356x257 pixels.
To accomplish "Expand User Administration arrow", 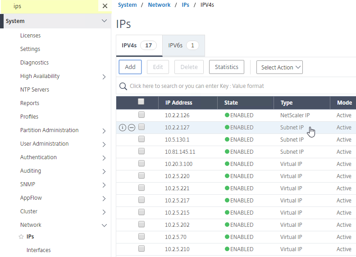I will pyautogui.click(x=104, y=145).
